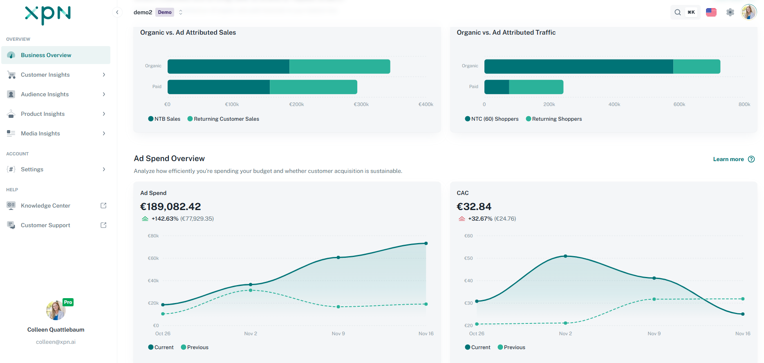Click the Paid Returning Customer Sales bar segment
This screenshot has height=363, width=764.
(314, 87)
